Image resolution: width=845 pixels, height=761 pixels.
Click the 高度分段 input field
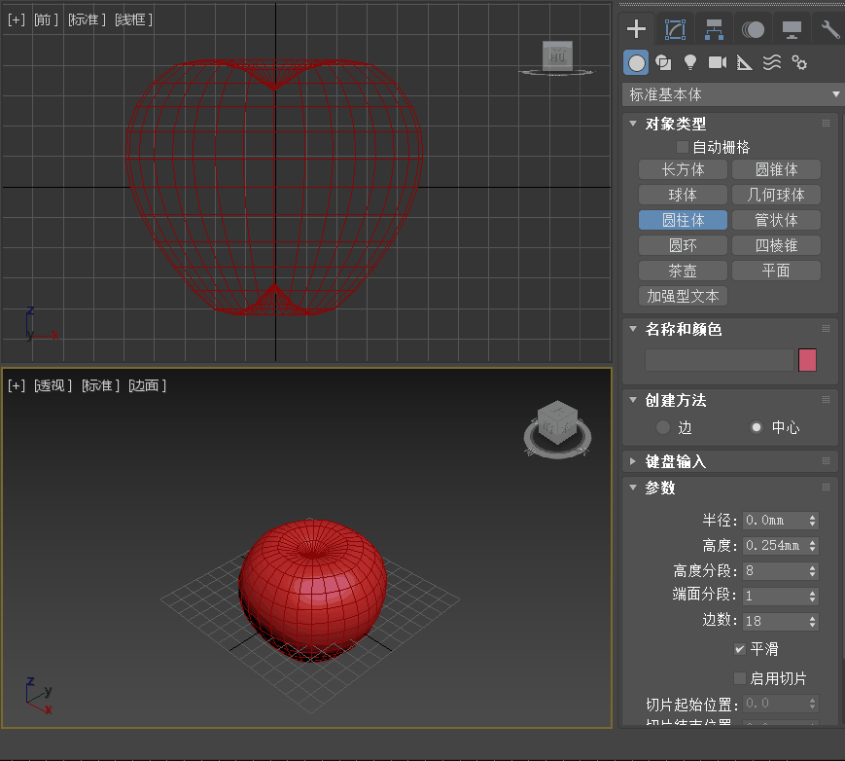pos(774,571)
